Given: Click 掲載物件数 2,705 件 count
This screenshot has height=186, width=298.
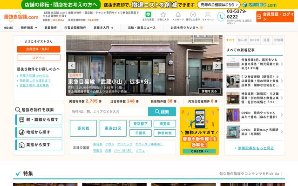Looking at the screenshot, I should click(x=85, y=101).
